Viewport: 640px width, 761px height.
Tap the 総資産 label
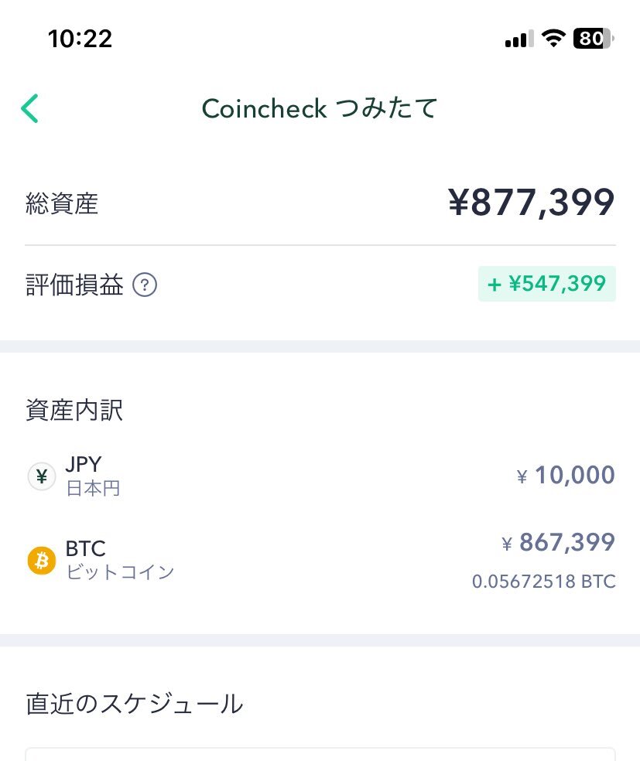[62, 203]
